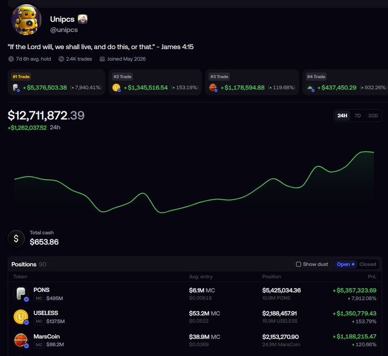Click the $53.2M MC average entry
The width and height of the screenshot is (388, 356).
[204, 313]
